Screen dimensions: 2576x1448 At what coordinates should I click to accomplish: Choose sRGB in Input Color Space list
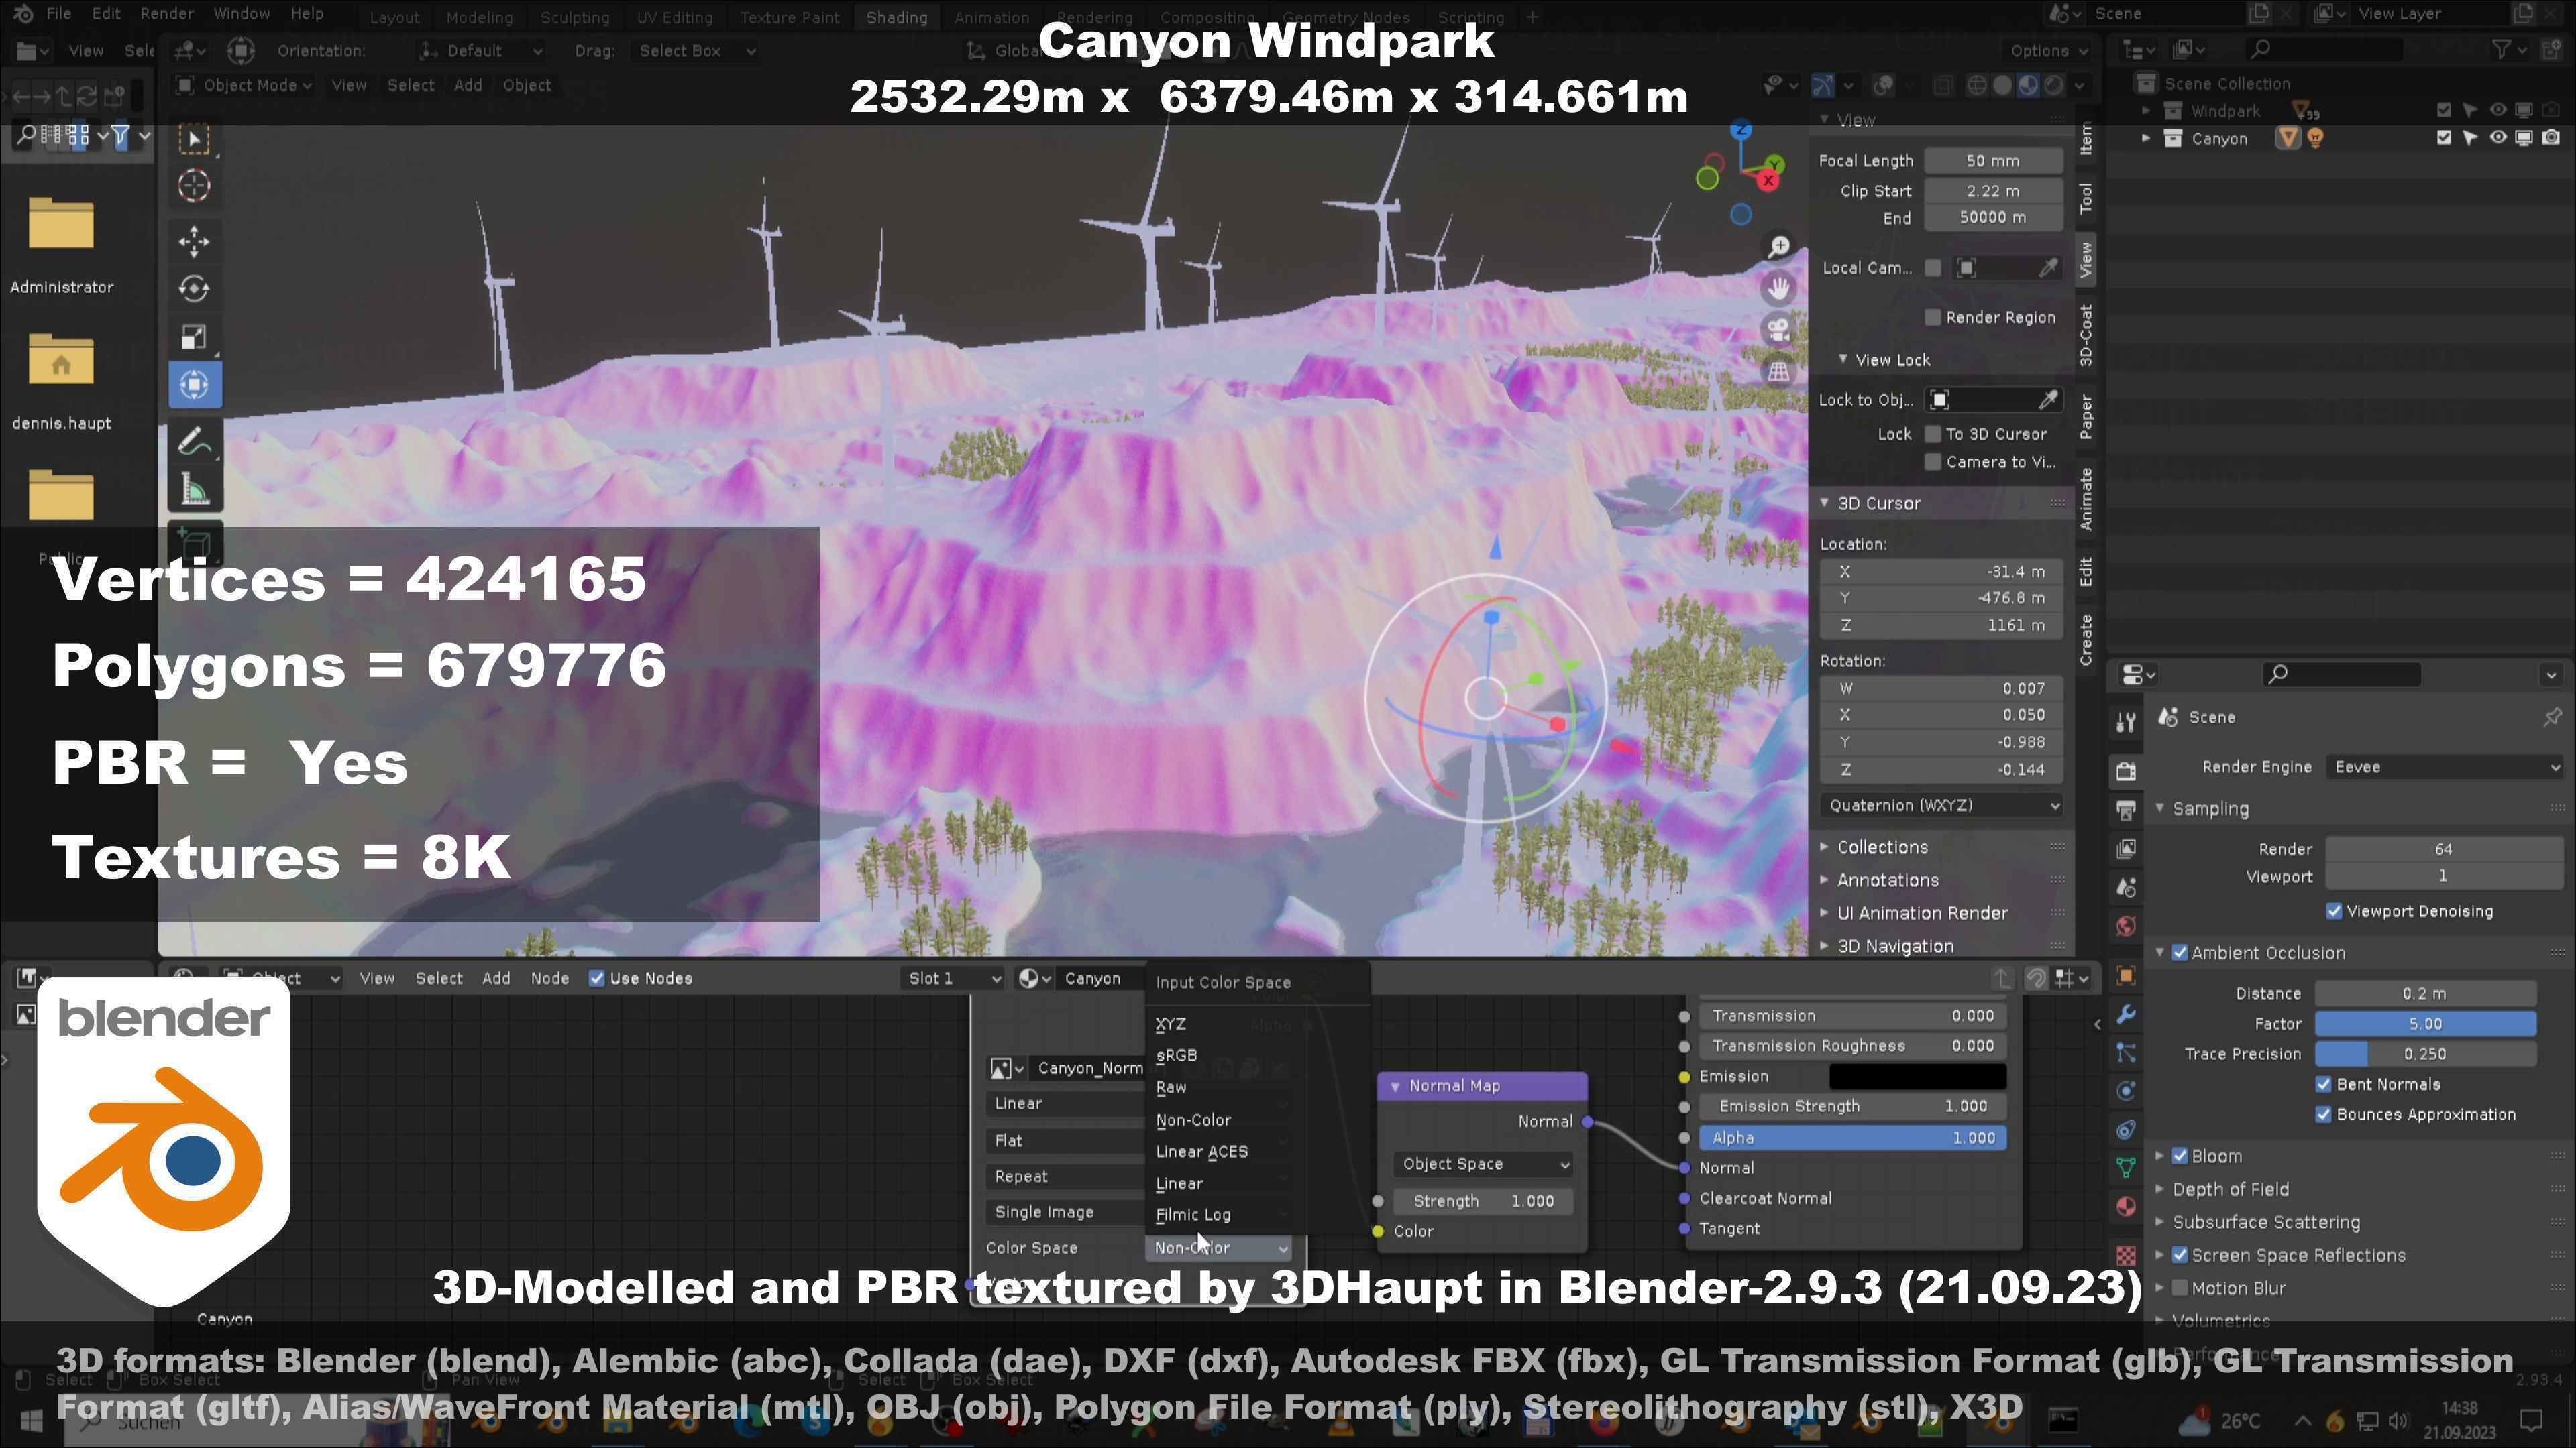[x=1176, y=1055]
